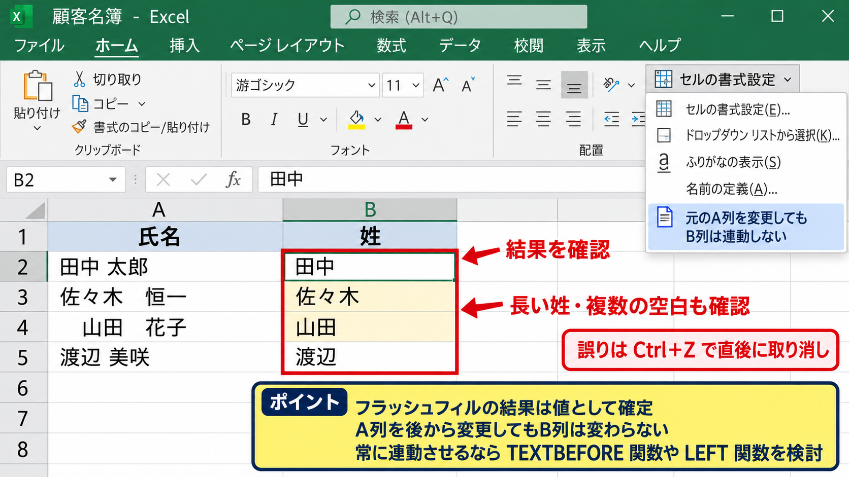
Task: Center text horizontally in cell
Action: click(x=543, y=119)
